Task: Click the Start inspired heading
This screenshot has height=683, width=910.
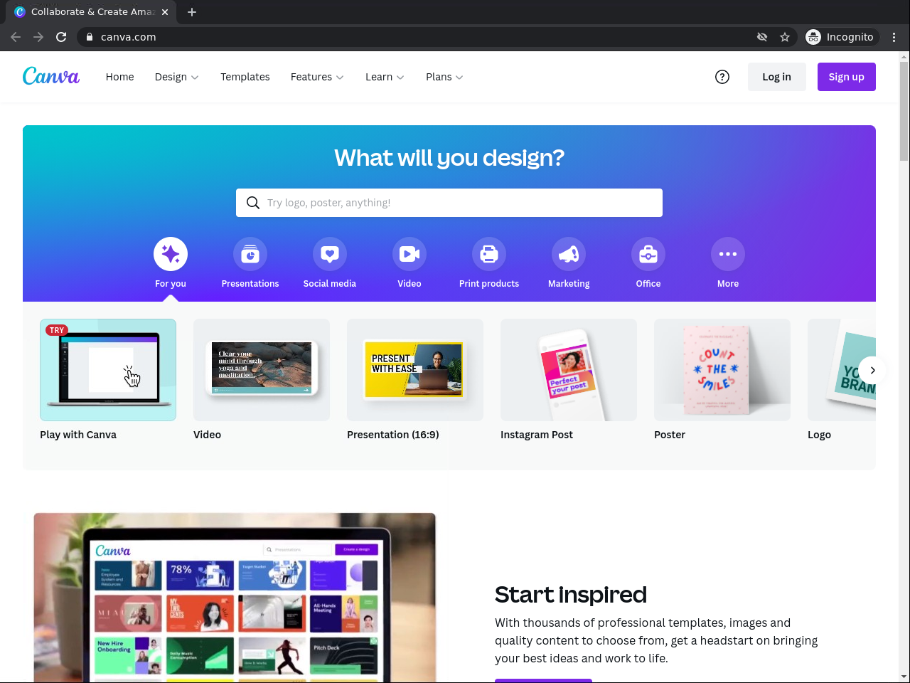Action: (x=571, y=594)
